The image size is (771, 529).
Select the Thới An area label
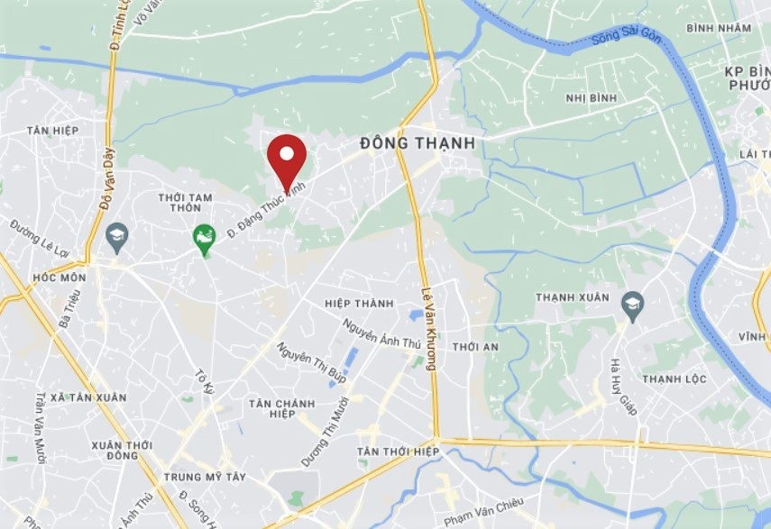click(475, 347)
